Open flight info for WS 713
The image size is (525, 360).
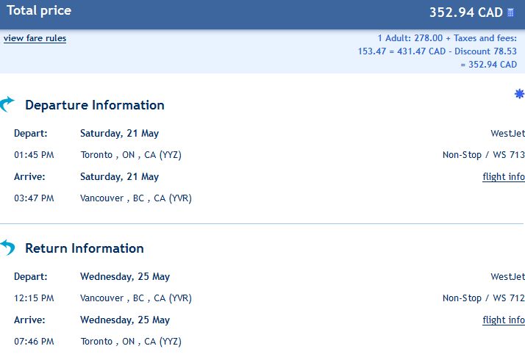click(504, 176)
